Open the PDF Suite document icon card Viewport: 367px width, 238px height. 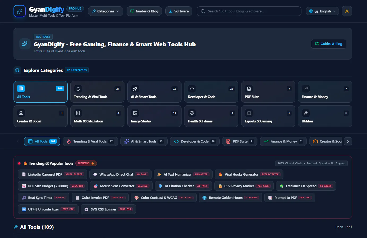point(268,92)
